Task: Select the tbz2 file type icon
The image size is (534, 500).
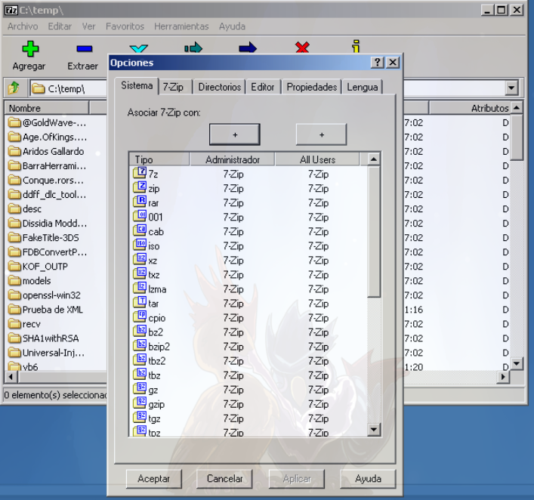Action: click(x=139, y=360)
